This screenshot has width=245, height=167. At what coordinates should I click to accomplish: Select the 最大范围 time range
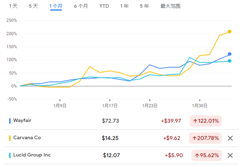[x=170, y=6]
